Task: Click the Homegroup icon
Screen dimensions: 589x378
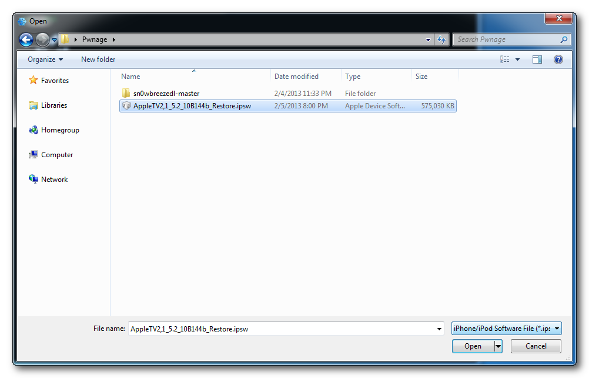Action: click(34, 130)
